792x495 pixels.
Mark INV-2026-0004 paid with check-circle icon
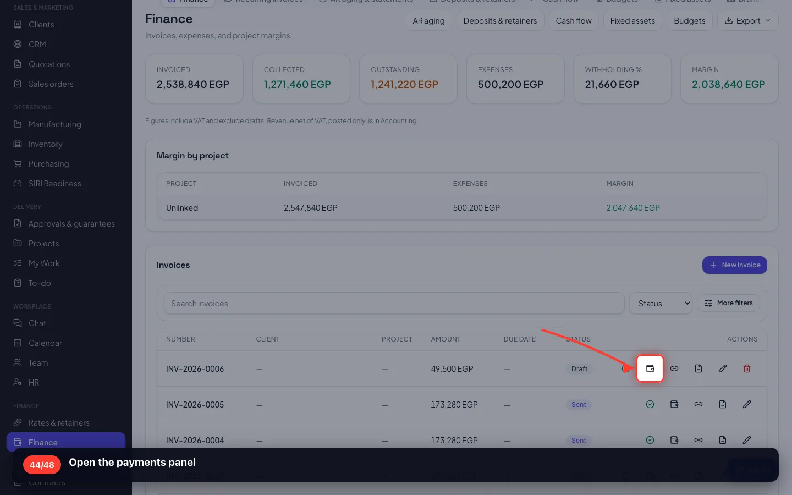tap(650, 440)
